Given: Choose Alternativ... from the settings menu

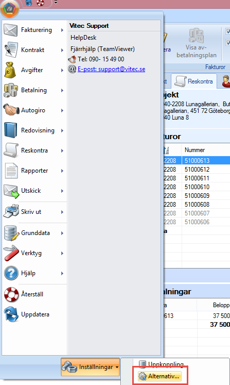Looking at the screenshot, I should [x=160, y=376].
